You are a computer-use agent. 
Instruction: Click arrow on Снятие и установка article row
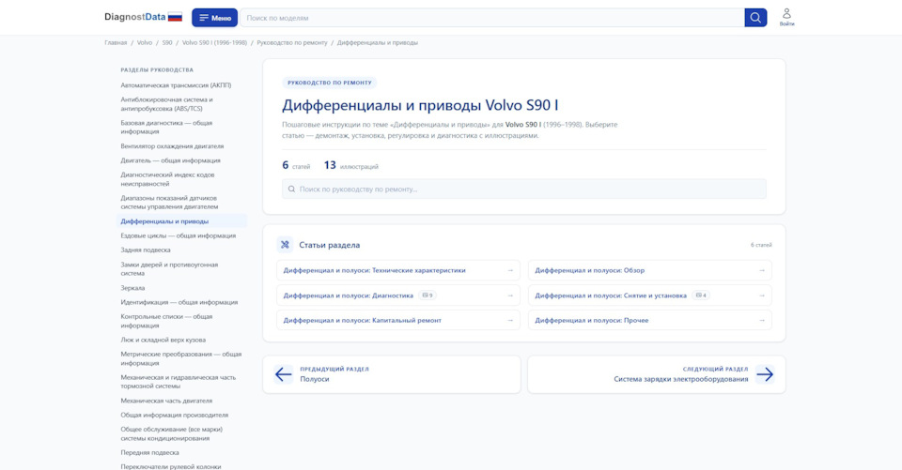click(762, 296)
